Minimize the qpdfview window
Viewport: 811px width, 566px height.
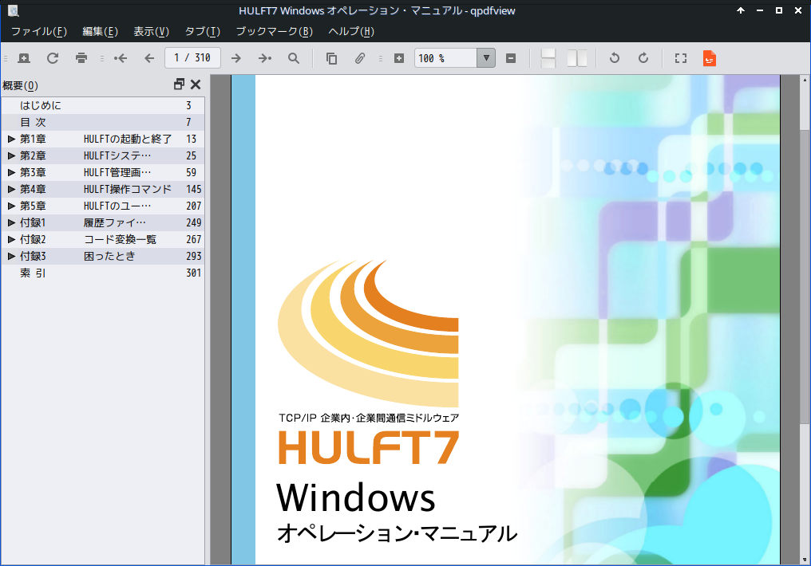click(x=760, y=10)
